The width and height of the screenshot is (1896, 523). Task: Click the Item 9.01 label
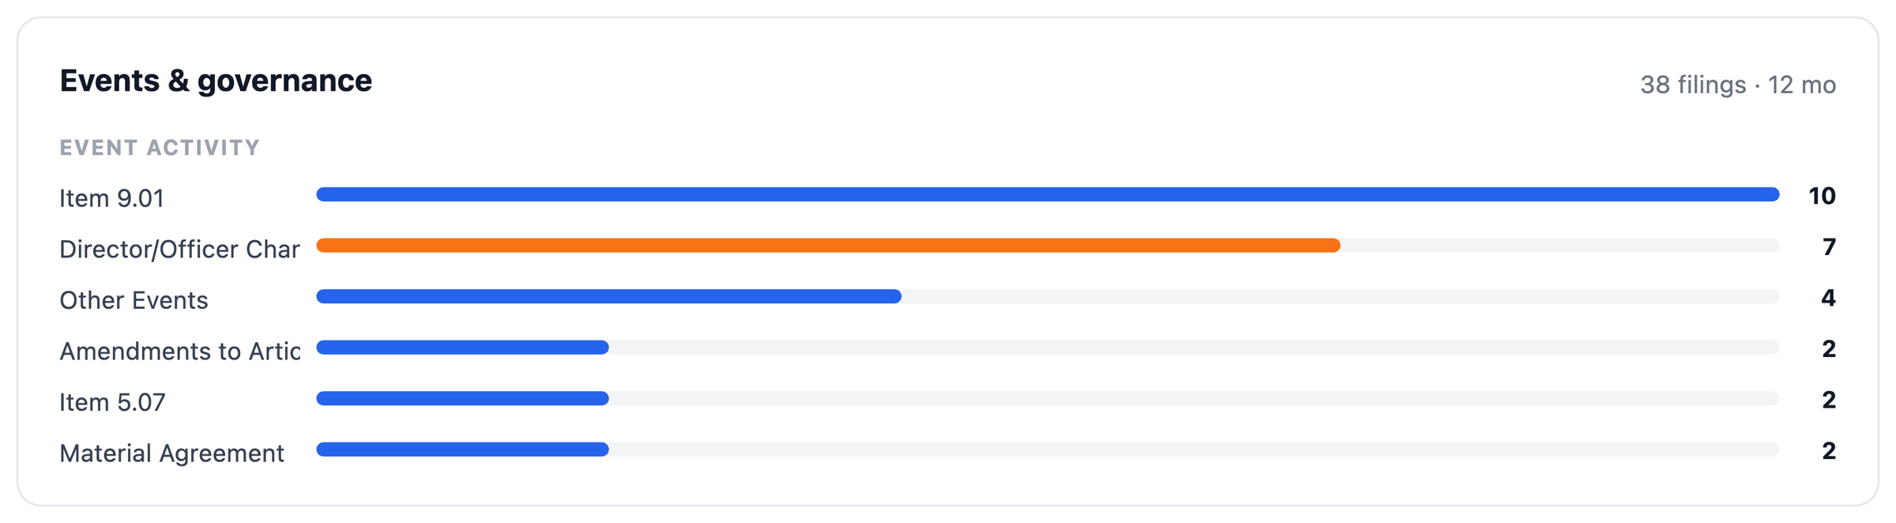[111, 198]
